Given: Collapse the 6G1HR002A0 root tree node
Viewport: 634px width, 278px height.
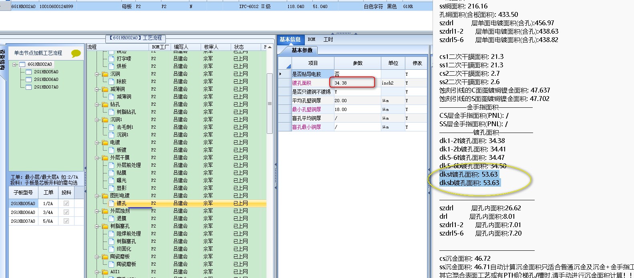Looking at the screenshot, I should point(15,64).
